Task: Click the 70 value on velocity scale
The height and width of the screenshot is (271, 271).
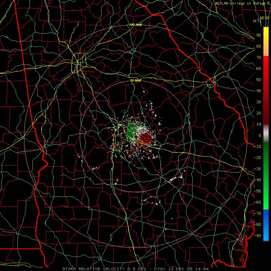Action: 259,58
